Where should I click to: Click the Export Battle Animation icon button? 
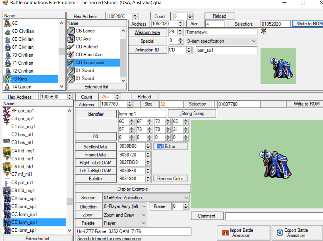(x=279, y=233)
